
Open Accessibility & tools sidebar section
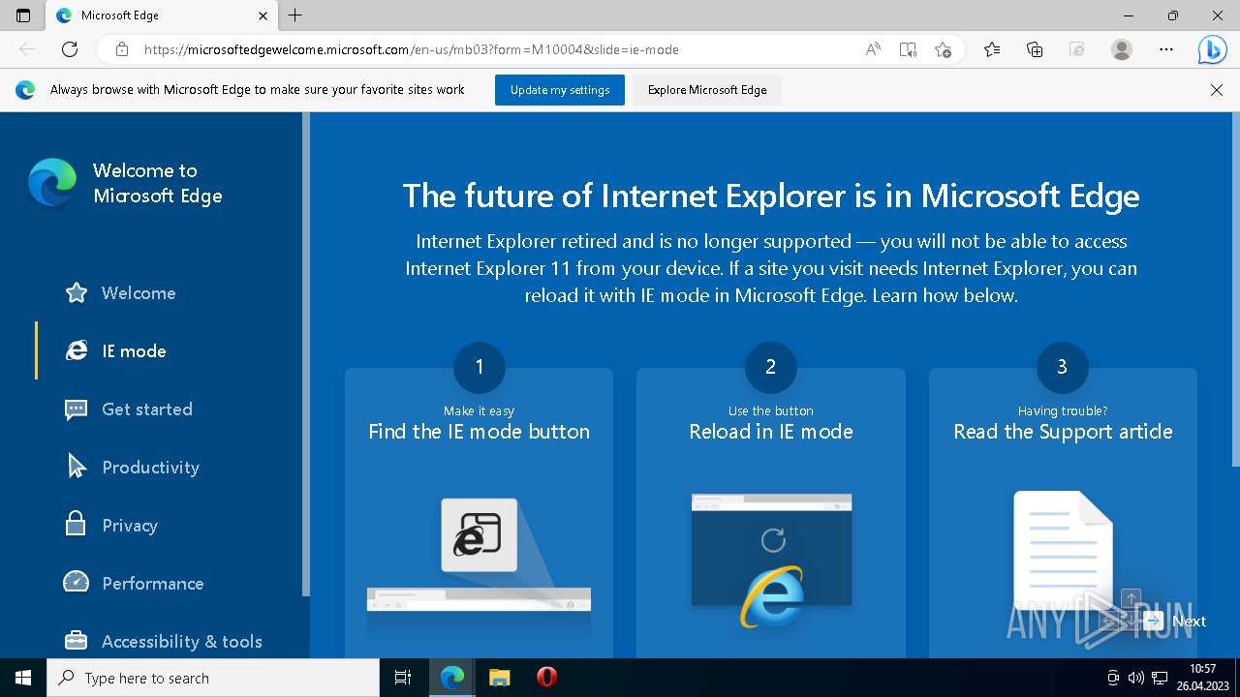(181, 642)
